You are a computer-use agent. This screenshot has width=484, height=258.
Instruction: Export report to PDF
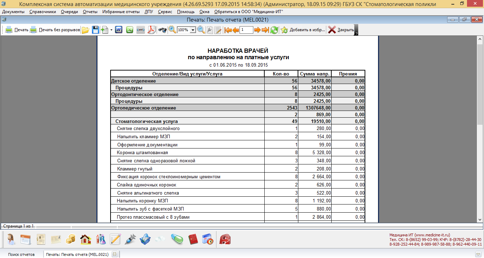[x=152, y=30]
